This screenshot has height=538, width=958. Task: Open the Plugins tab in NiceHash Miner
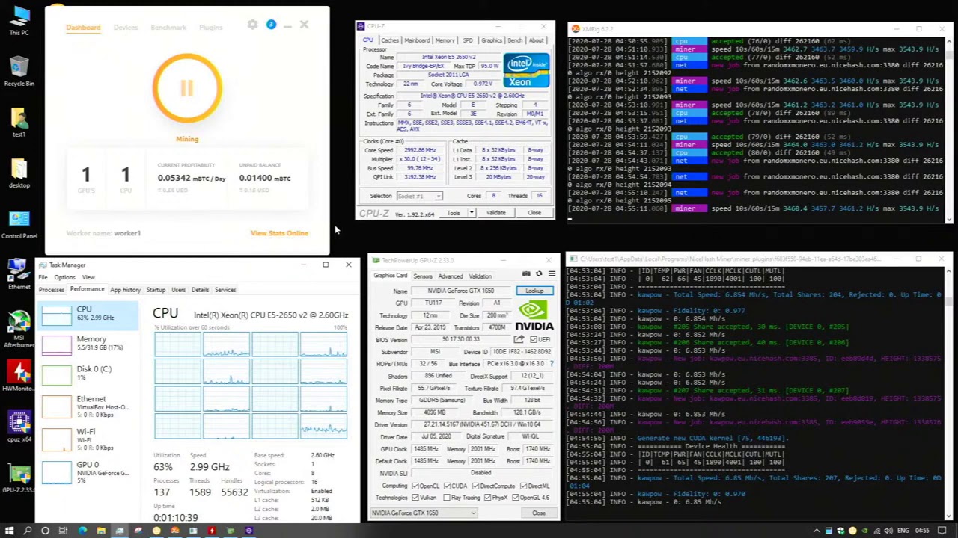click(210, 28)
